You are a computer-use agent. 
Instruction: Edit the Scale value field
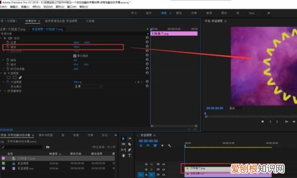click(76, 46)
